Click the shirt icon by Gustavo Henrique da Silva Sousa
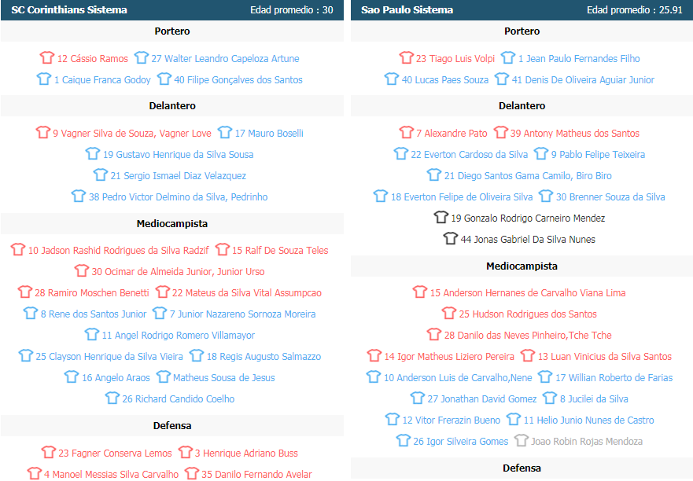Image resolution: width=693 pixels, height=481 pixels. tap(93, 153)
